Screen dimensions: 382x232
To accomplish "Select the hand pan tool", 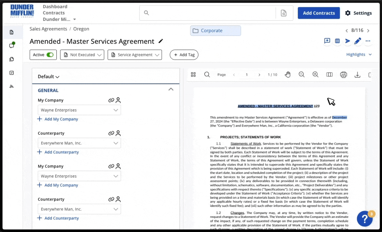I will coord(287,75).
